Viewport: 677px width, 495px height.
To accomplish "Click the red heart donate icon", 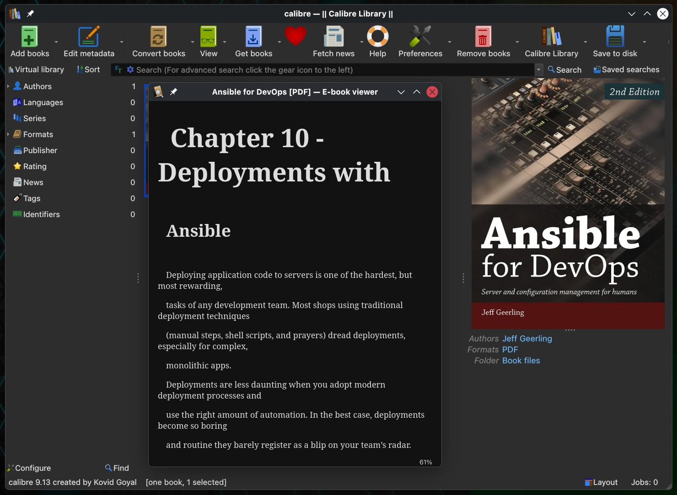I will click(x=295, y=36).
